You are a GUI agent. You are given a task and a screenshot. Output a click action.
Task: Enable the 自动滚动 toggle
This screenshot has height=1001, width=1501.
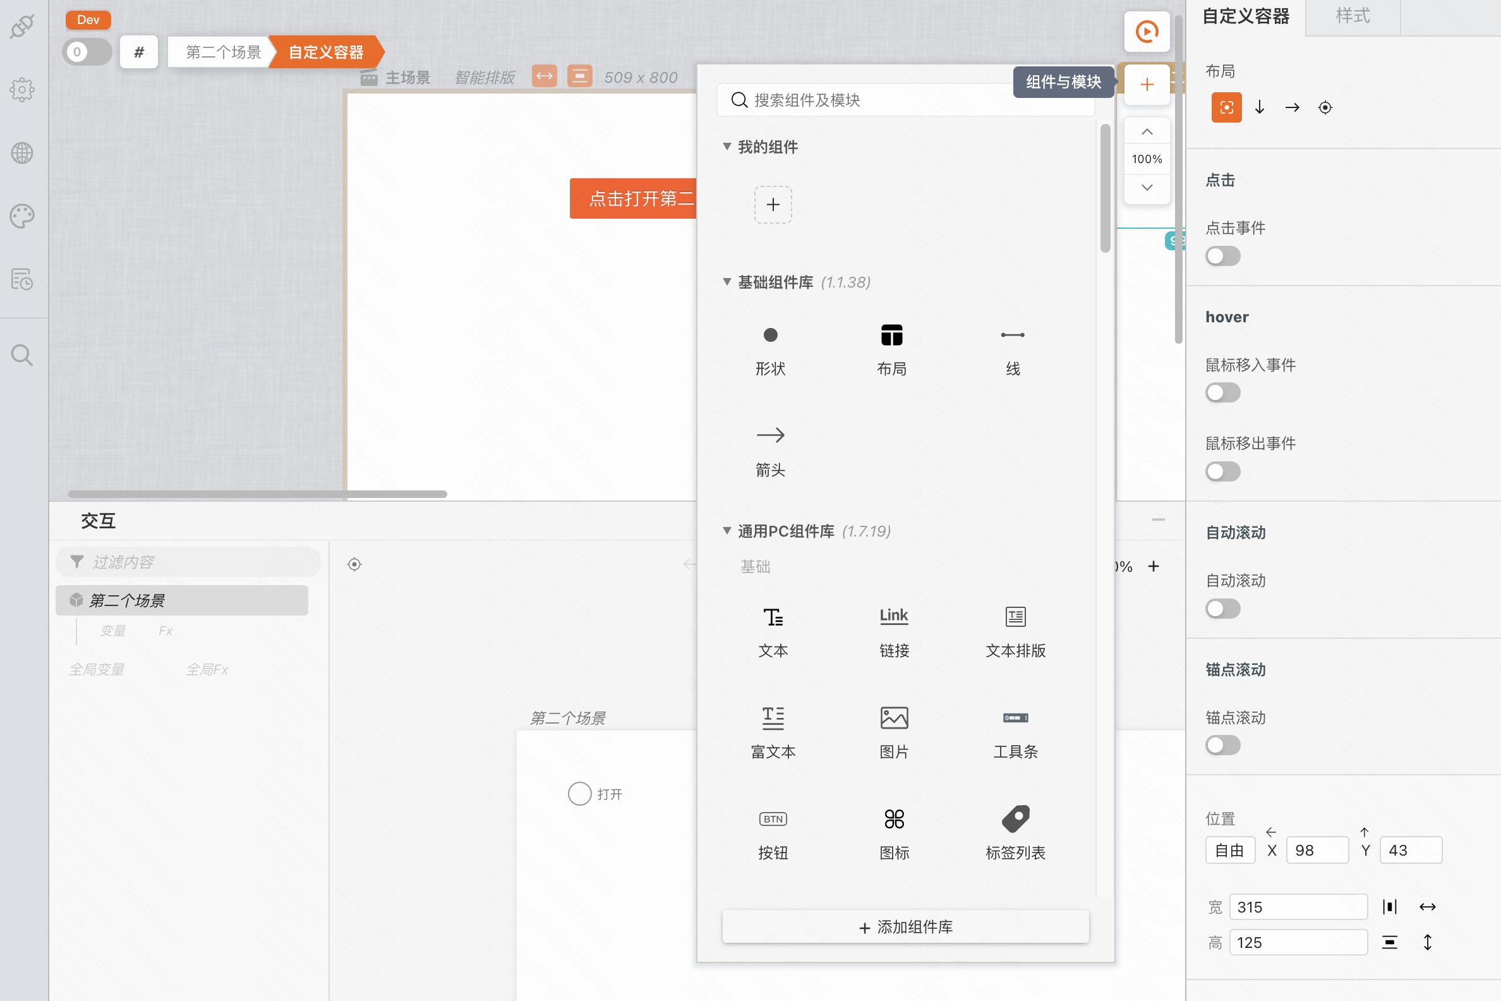(1222, 609)
